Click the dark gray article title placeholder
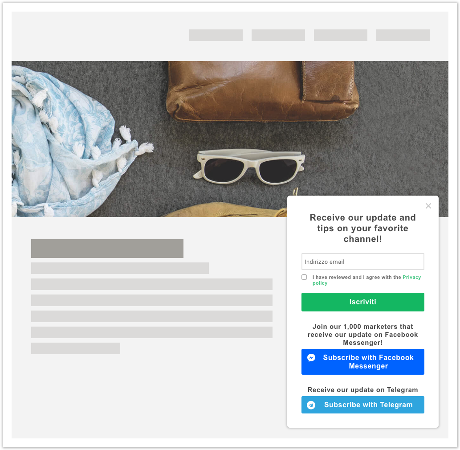460x450 pixels. tap(107, 249)
